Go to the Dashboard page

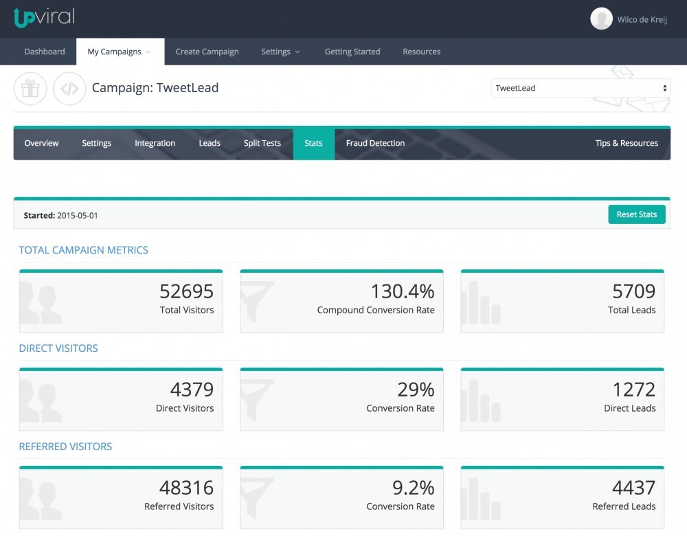pos(45,52)
